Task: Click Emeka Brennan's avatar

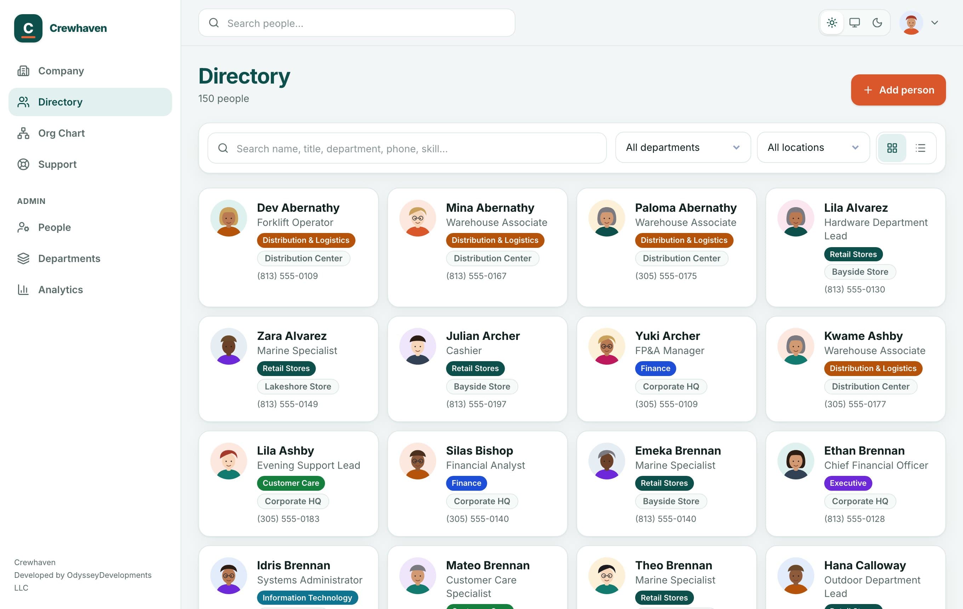Action: [x=607, y=461]
